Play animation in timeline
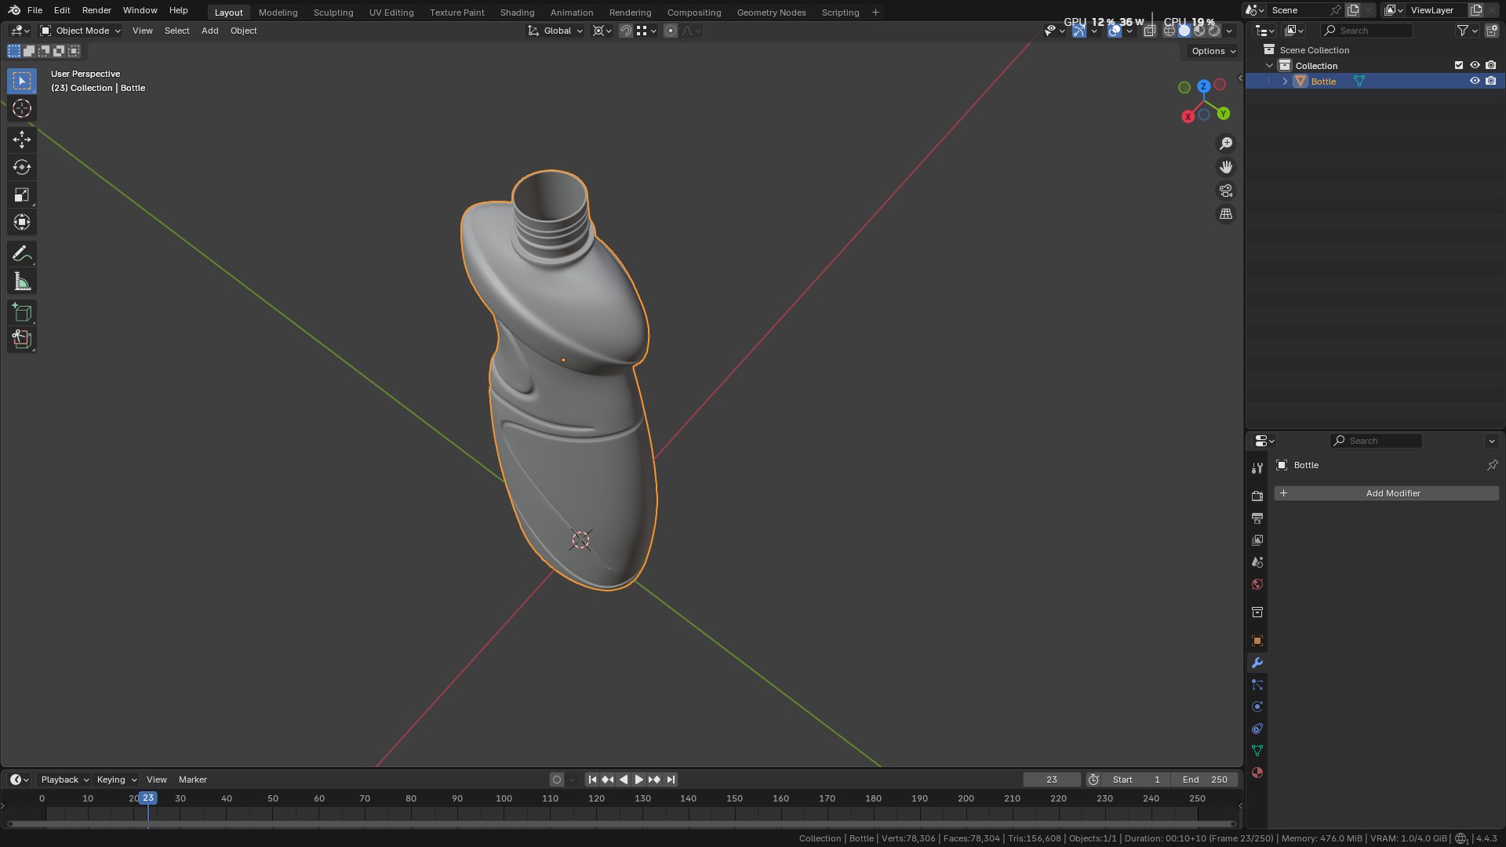This screenshot has width=1506, height=847. (x=638, y=780)
